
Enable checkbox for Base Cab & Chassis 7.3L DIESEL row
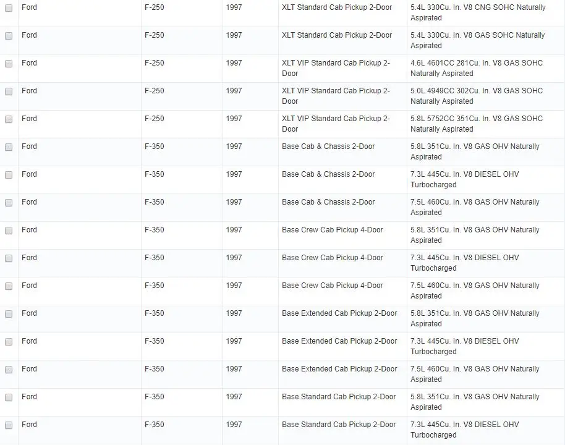tap(9, 175)
